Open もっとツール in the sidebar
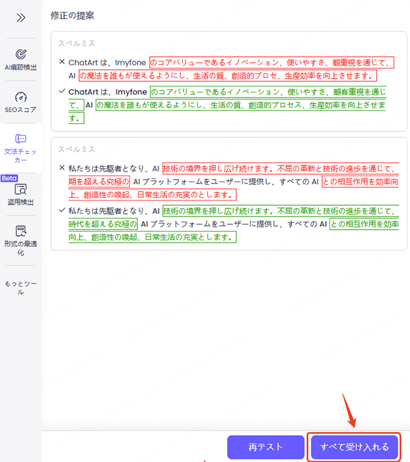This screenshot has height=462, width=410. tap(20, 288)
